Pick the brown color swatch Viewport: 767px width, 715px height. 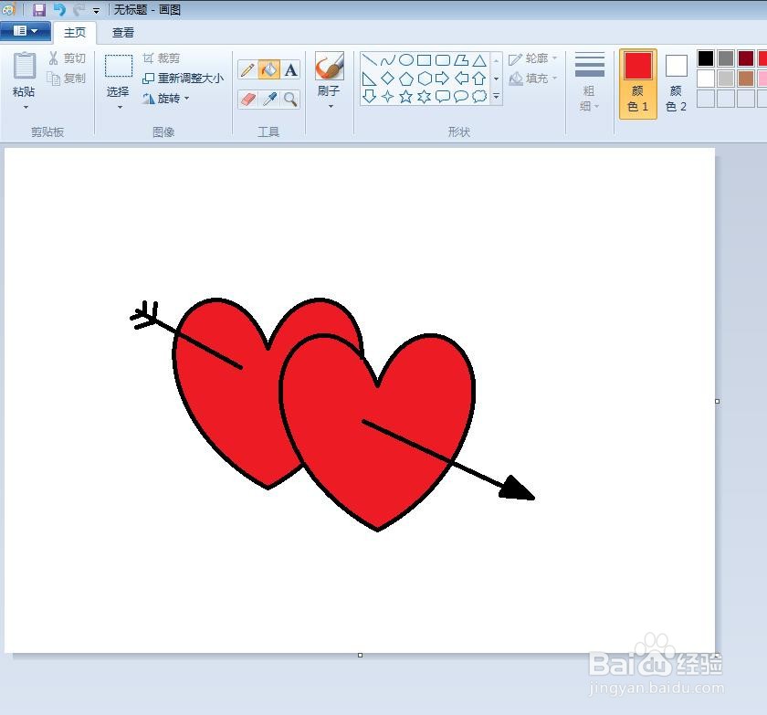click(746, 79)
